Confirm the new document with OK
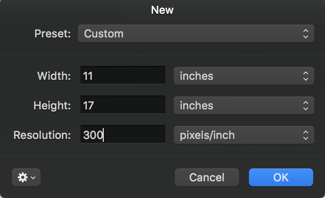This screenshot has width=325, height=198. click(x=281, y=177)
